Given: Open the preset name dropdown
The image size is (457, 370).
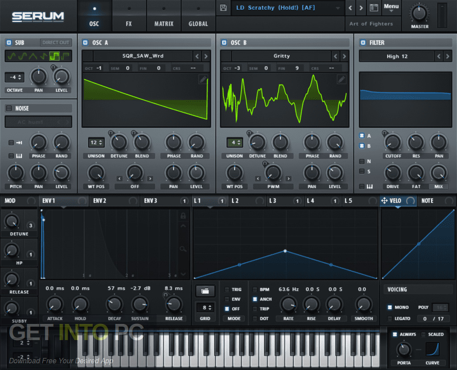Looking at the screenshot, I should (x=287, y=8).
